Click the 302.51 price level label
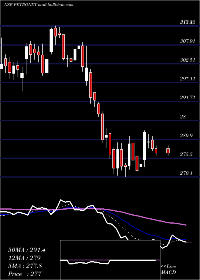This screenshot has width=200, height=280. coord(187,60)
